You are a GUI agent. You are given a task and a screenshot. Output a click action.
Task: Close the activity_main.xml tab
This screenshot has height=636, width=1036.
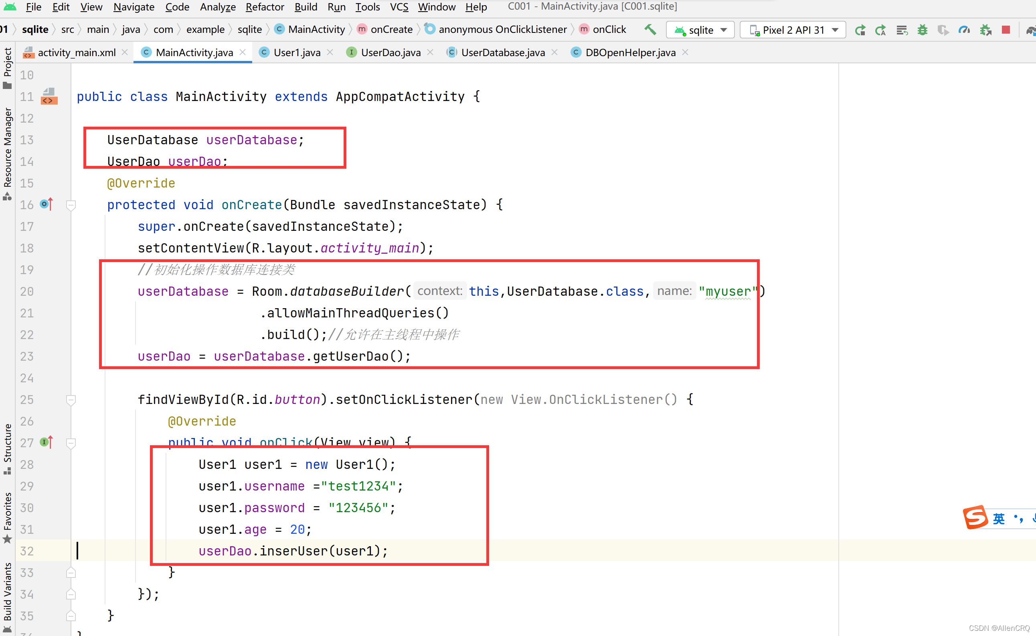125,52
